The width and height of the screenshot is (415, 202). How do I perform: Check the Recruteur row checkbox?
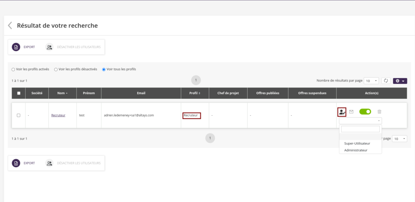tap(19, 115)
